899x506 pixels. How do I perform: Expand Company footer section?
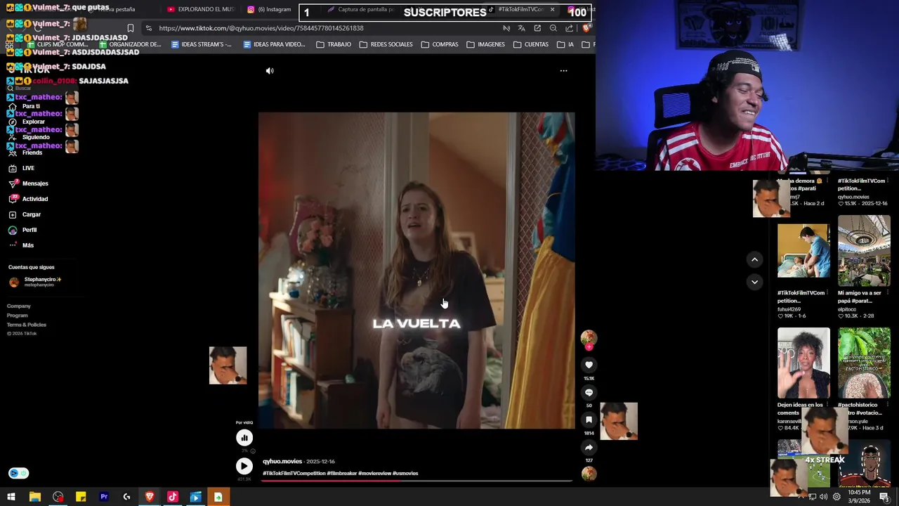tap(19, 306)
